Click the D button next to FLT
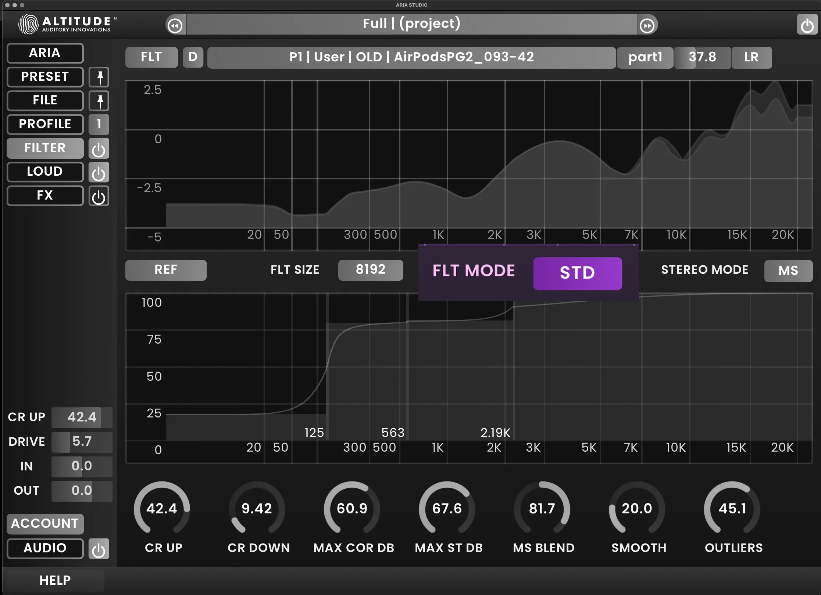The height and width of the screenshot is (595, 821). tap(193, 57)
